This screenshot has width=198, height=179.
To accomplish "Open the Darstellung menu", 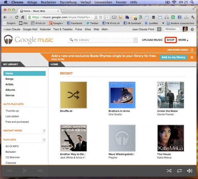I will (68, 2).
